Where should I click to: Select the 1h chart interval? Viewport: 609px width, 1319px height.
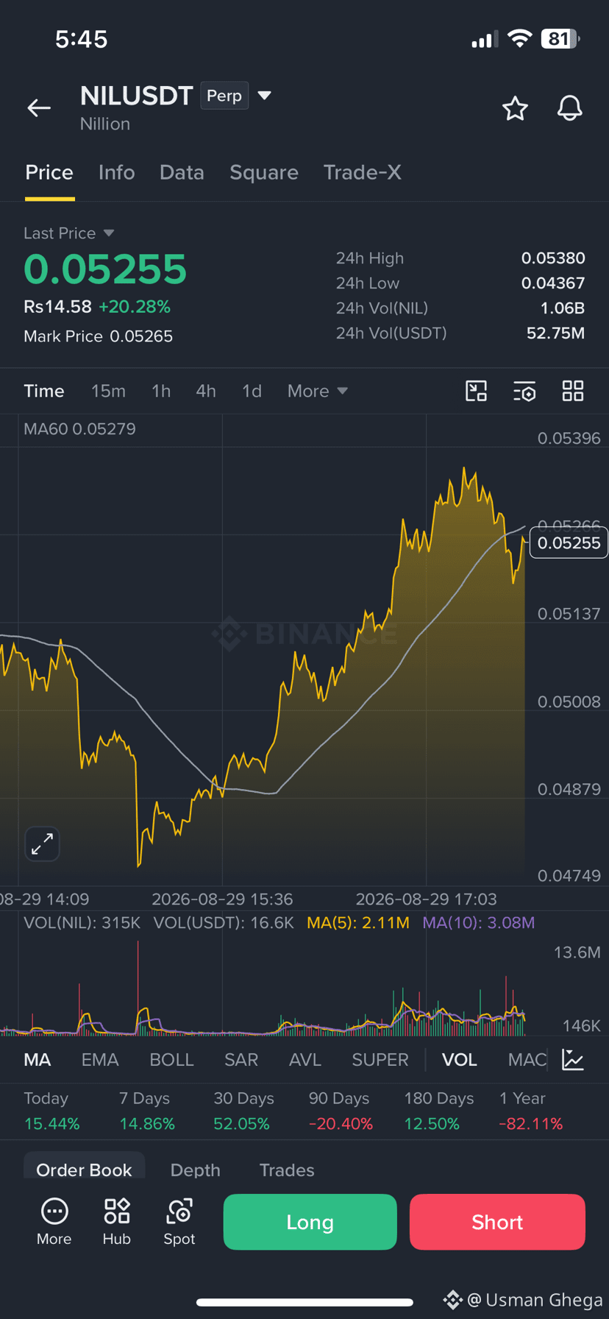(161, 391)
